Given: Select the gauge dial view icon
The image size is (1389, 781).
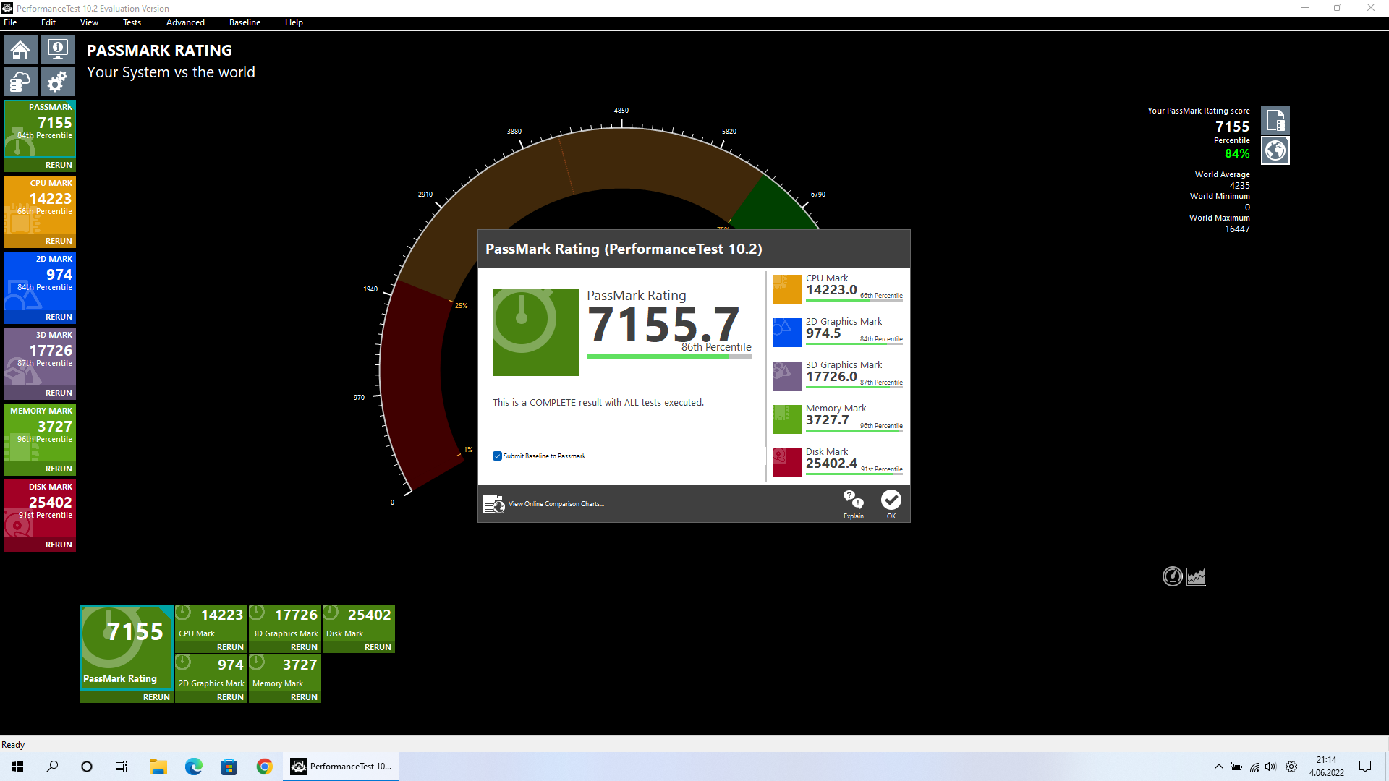Looking at the screenshot, I should pos(1172,576).
